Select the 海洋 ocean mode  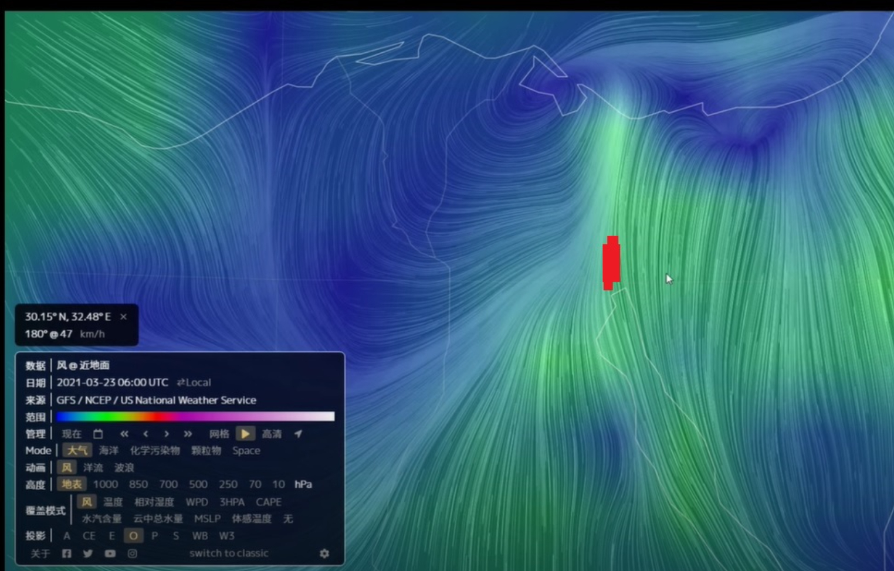pos(109,451)
